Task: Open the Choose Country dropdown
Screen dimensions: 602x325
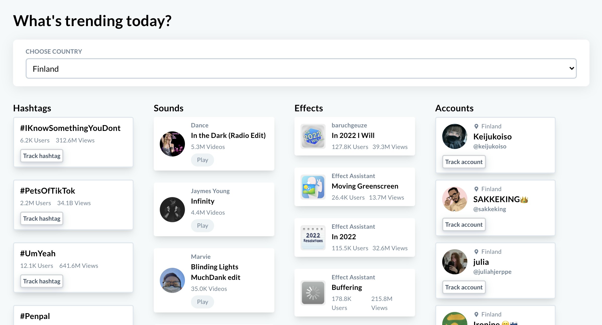Action: click(x=301, y=68)
